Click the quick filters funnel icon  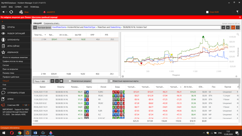(35, 27)
